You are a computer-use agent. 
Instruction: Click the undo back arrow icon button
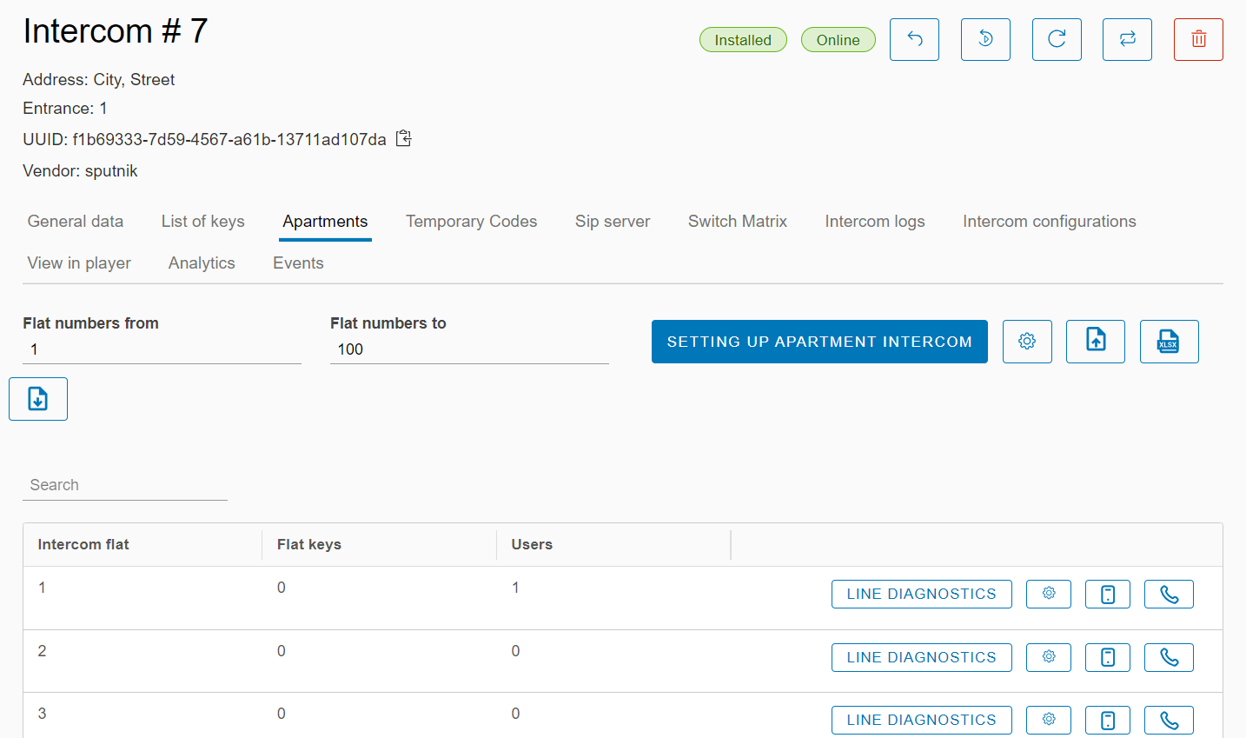[x=914, y=39]
